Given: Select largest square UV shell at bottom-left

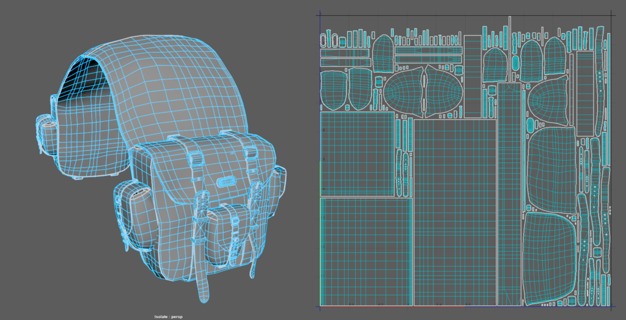Looking at the screenshot, I should coord(366,251).
